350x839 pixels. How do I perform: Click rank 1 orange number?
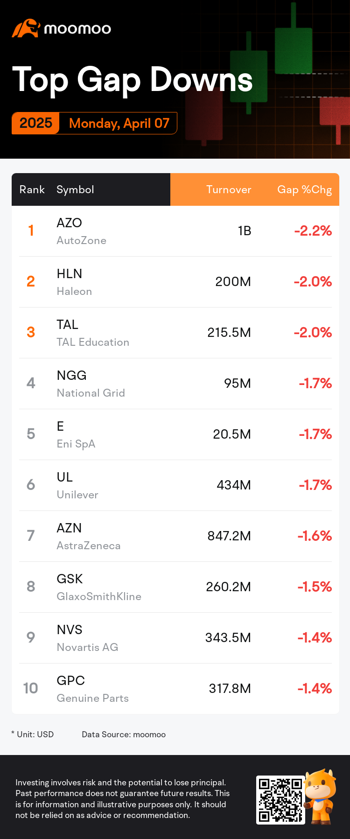tap(31, 231)
